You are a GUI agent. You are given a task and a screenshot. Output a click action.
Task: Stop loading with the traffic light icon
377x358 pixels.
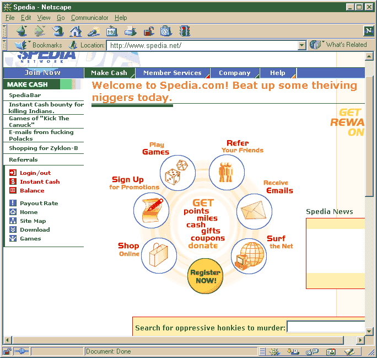[x=185, y=31]
